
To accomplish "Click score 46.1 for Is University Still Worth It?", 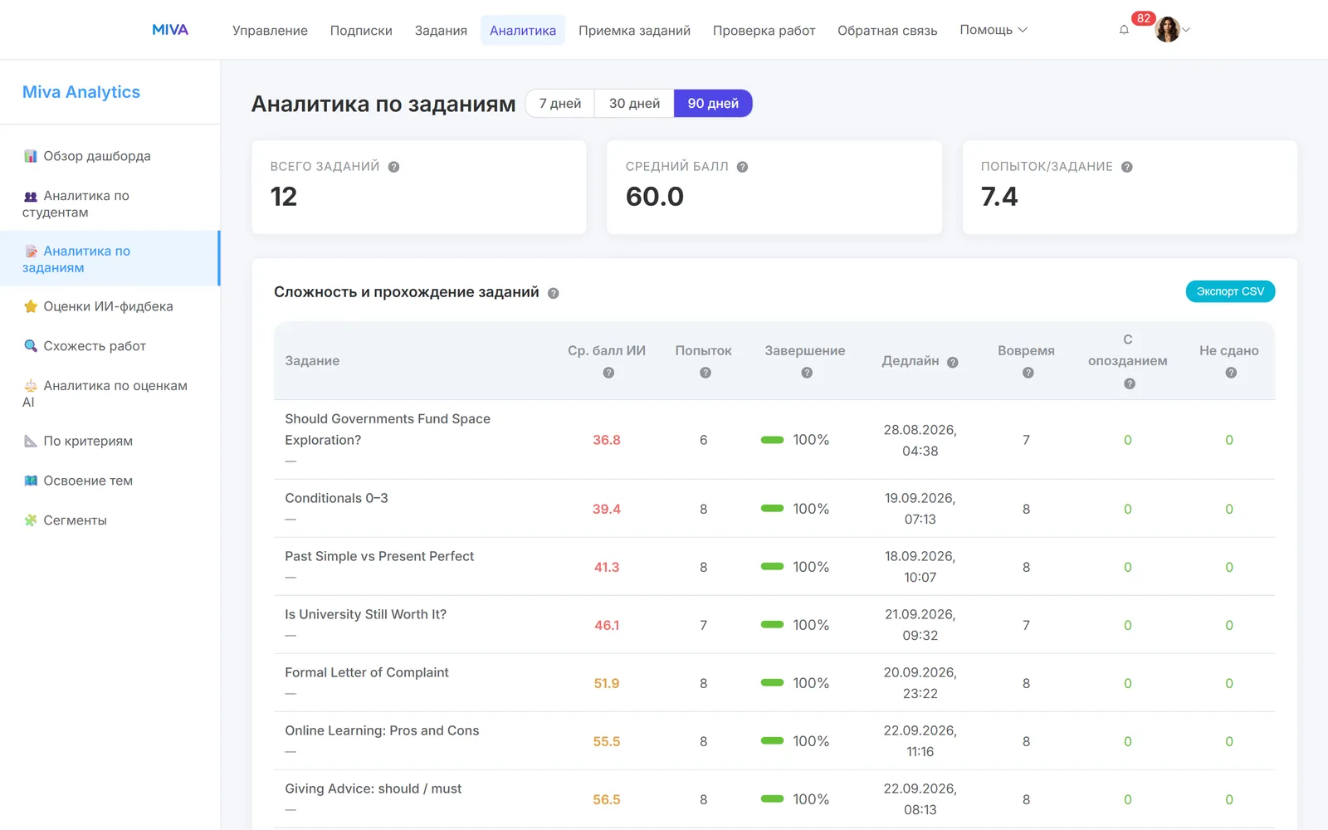I will [x=607, y=625].
